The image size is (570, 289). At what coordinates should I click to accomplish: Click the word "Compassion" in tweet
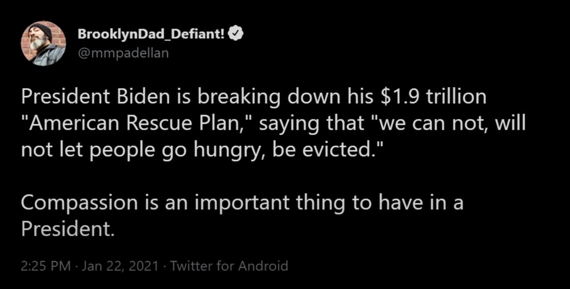tap(79, 203)
